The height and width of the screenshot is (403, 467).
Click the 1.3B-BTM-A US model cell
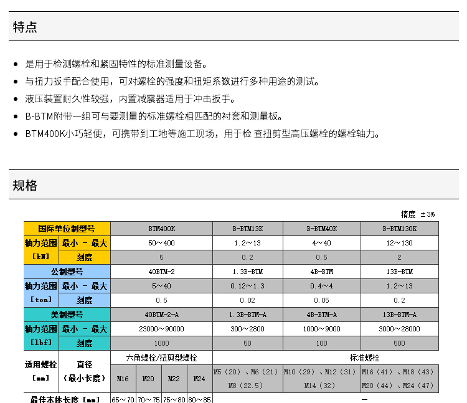point(248,314)
